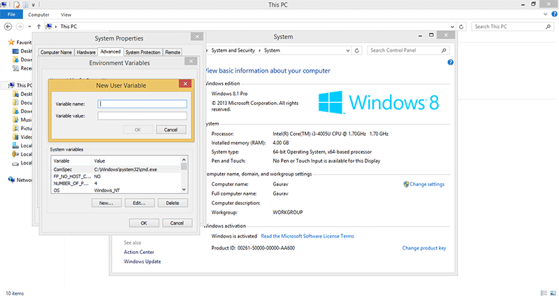Switch to the System Protection tab
Screen dimensions: 559x298
tap(143, 52)
